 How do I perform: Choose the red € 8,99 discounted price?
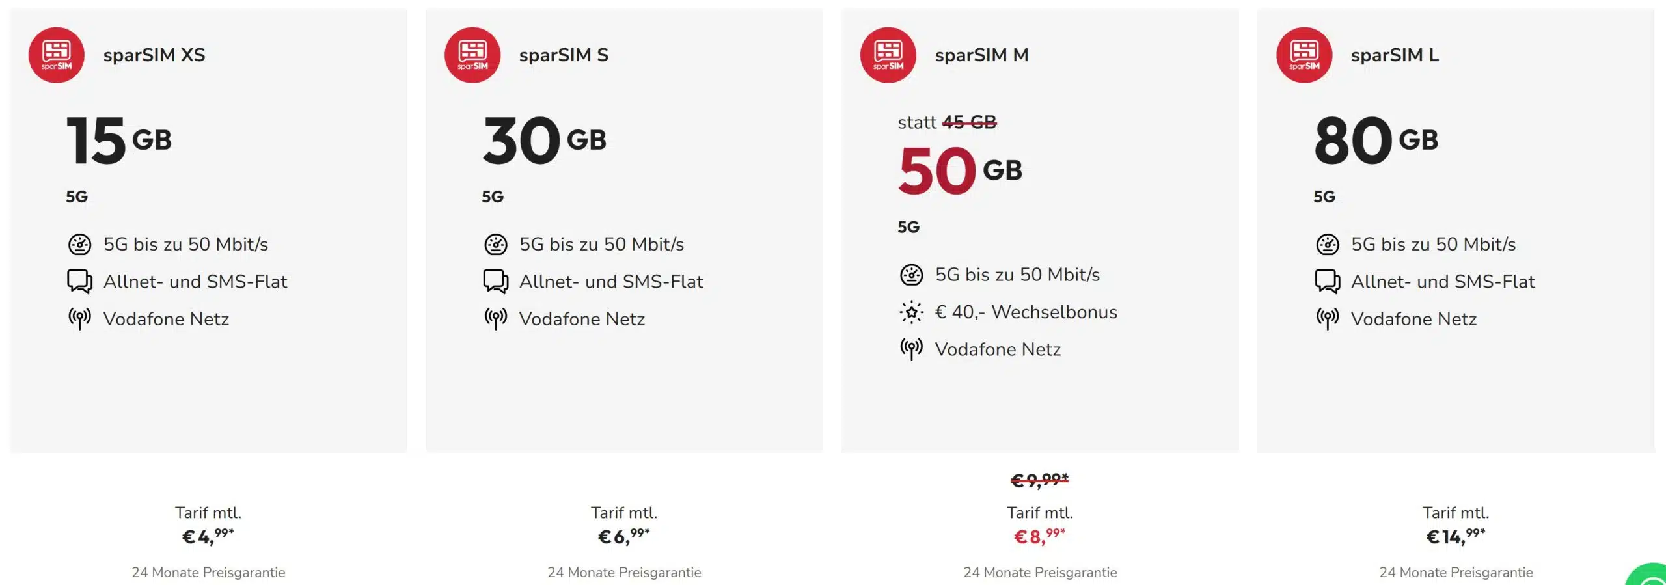coord(1039,536)
